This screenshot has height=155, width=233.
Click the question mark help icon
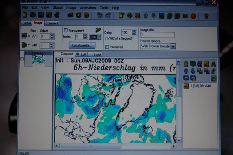click(x=206, y=16)
